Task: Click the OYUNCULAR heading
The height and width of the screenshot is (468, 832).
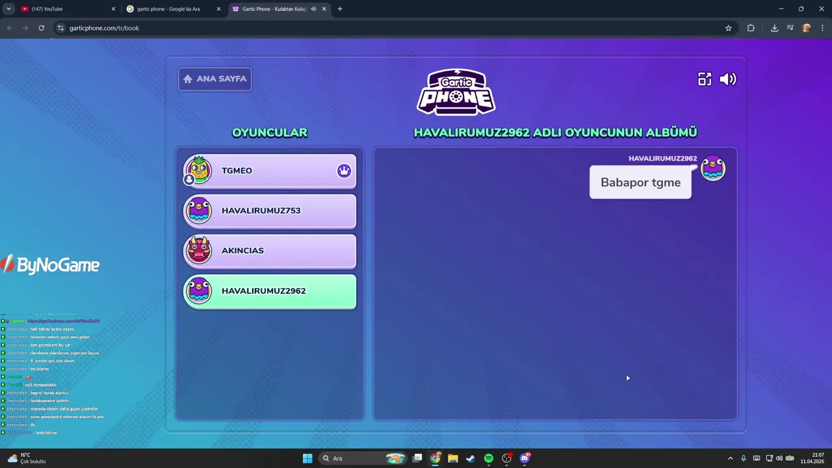Action: [x=270, y=133]
